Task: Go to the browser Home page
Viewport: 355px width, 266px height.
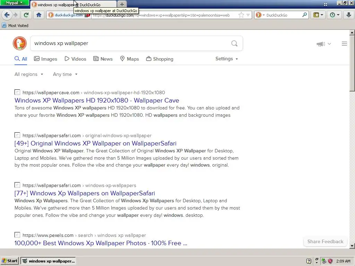Action: pyautogui.click(x=39, y=15)
